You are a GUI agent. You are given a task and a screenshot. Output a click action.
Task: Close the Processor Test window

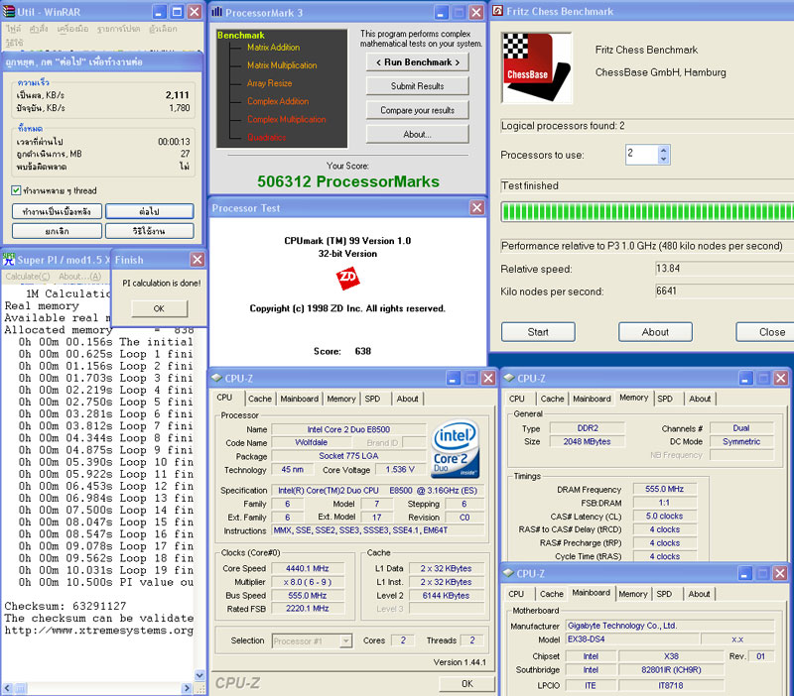pyautogui.click(x=477, y=207)
